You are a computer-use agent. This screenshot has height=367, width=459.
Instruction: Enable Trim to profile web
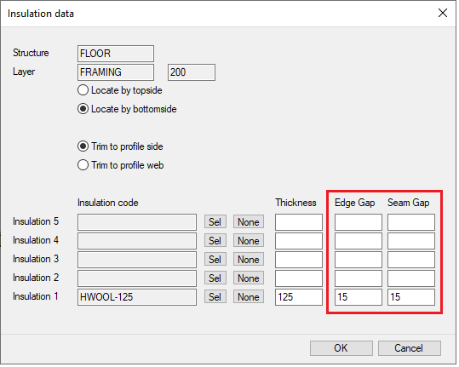point(121,165)
